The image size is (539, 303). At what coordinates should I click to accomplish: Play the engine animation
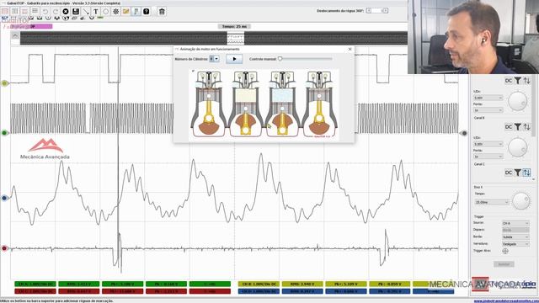point(234,59)
